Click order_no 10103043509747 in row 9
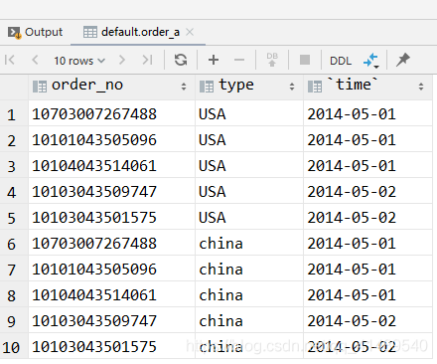Screen dimensions: 437x364 pos(111,320)
